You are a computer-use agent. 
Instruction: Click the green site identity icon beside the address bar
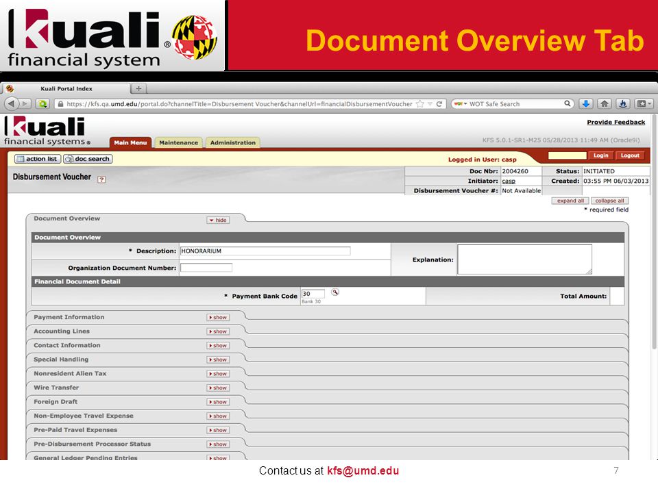click(x=42, y=103)
